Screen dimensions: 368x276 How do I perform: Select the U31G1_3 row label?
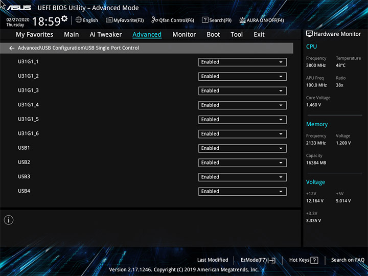pyautogui.click(x=28, y=90)
